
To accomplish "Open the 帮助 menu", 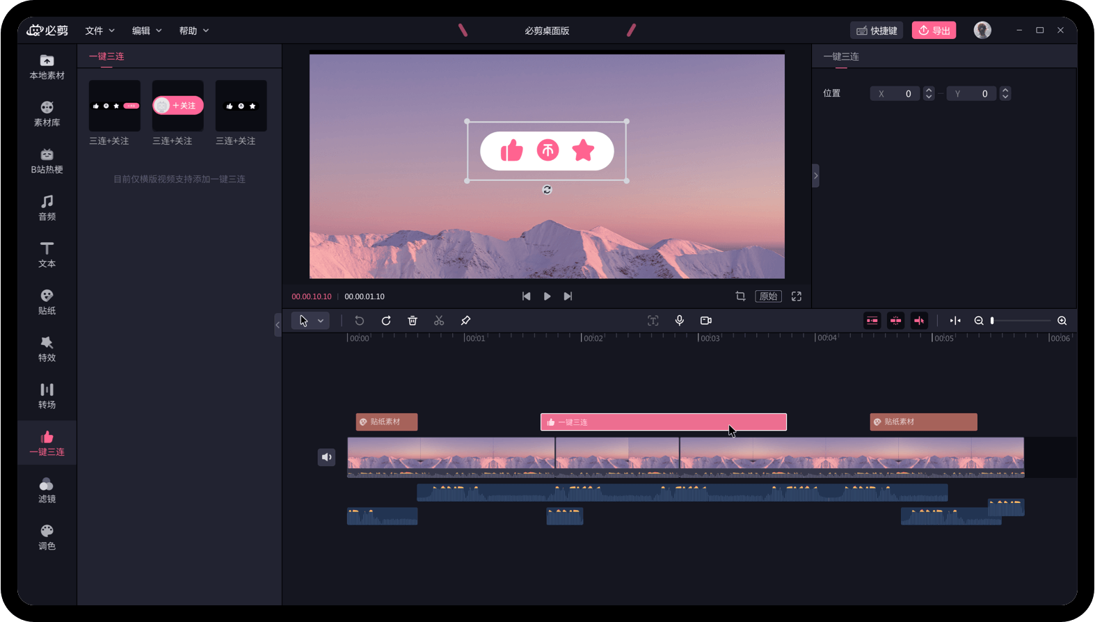I will click(x=193, y=31).
